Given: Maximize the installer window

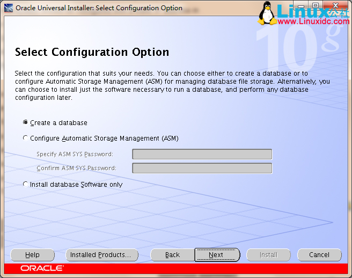Looking at the screenshot, I should click(316, 5).
